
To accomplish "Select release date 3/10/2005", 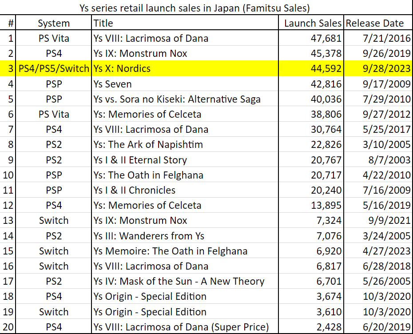I will click(386, 144).
